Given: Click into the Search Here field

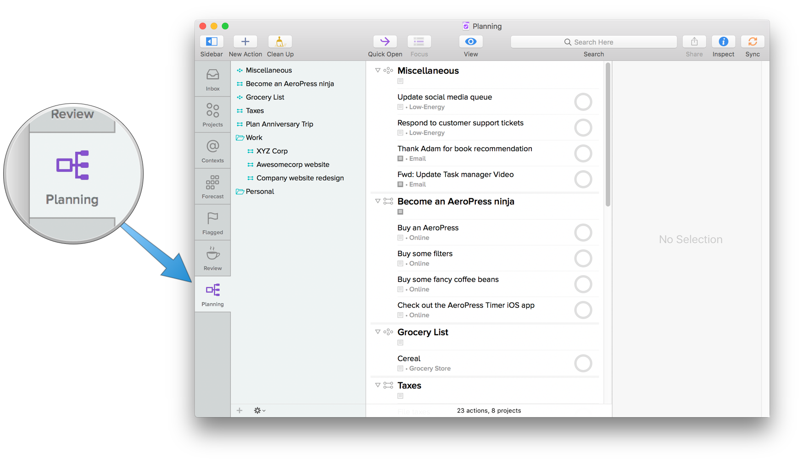Looking at the screenshot, I should [x=594, y=42].
